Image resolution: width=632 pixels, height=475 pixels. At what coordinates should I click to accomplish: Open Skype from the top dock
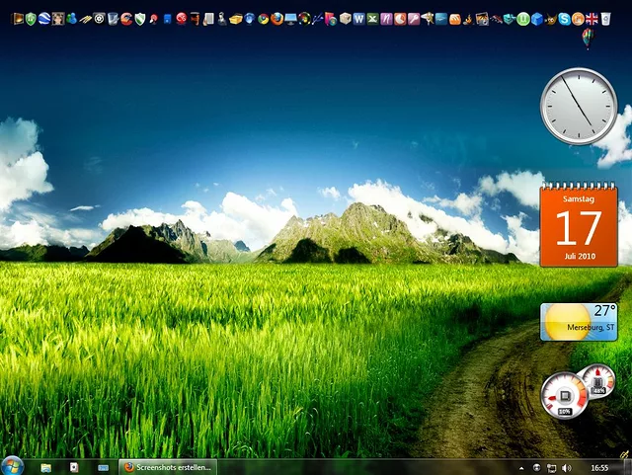tap(564, 19)
